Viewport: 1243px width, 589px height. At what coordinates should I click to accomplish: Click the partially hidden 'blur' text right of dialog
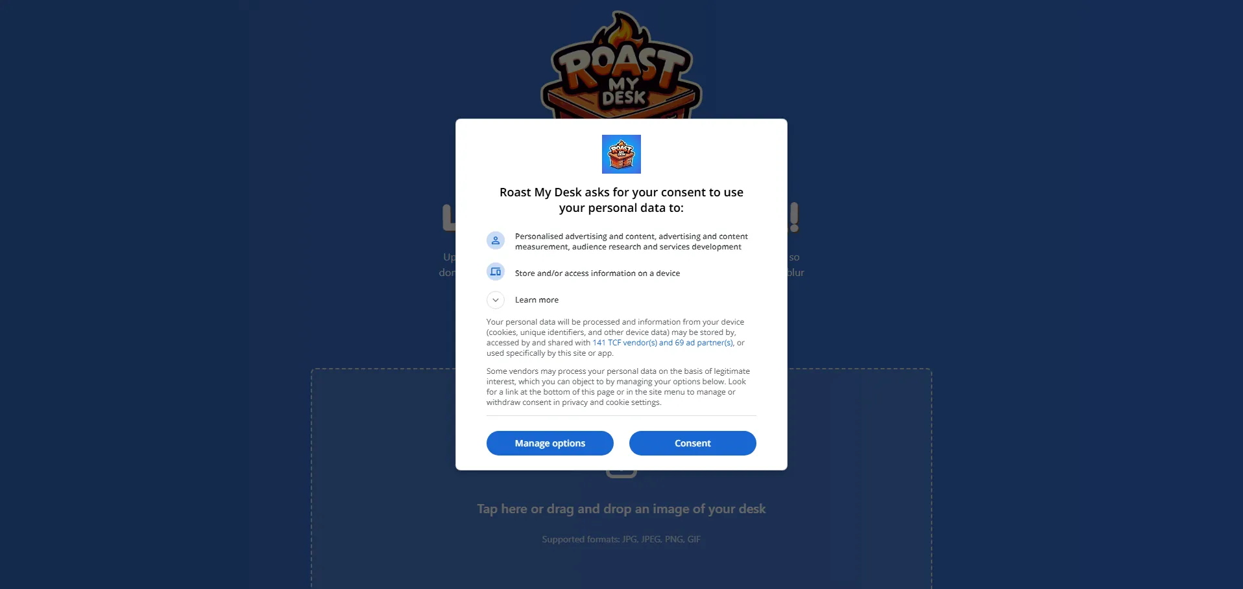pyautogui.click(x=796, y=273)
